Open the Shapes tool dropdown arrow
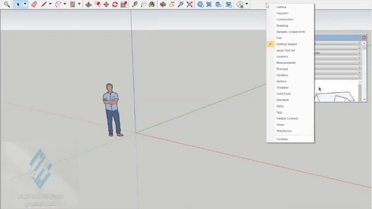Image resolution: width=372 pixels, height=209 pixels. pos(79,4)
